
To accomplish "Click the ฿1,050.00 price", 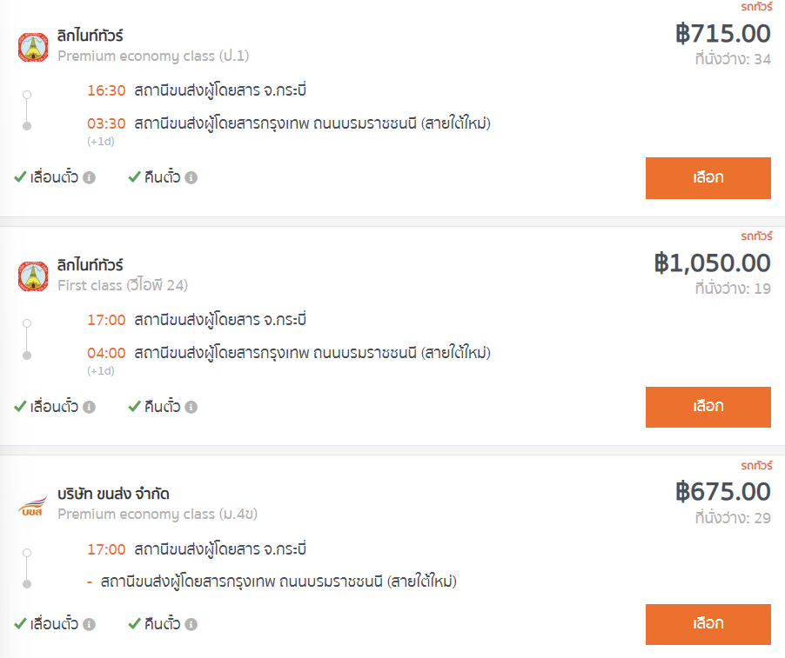I will point(713,263).
